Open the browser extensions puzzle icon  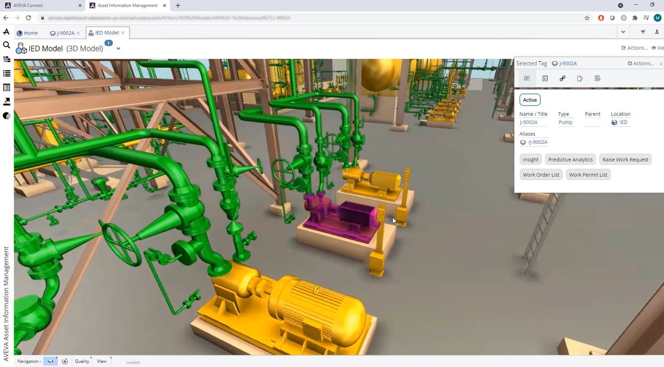pyautogui.click(x=635, y=18)
